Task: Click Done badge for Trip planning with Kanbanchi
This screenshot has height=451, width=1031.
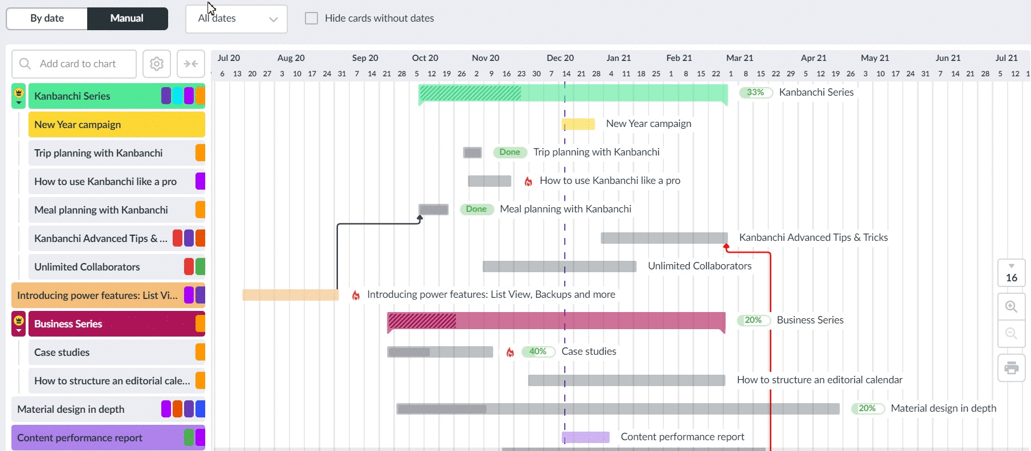Action: coord(510,152)
